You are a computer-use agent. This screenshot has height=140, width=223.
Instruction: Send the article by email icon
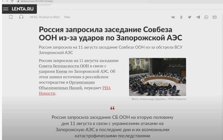pyautogui.click(x=214, y=17)
